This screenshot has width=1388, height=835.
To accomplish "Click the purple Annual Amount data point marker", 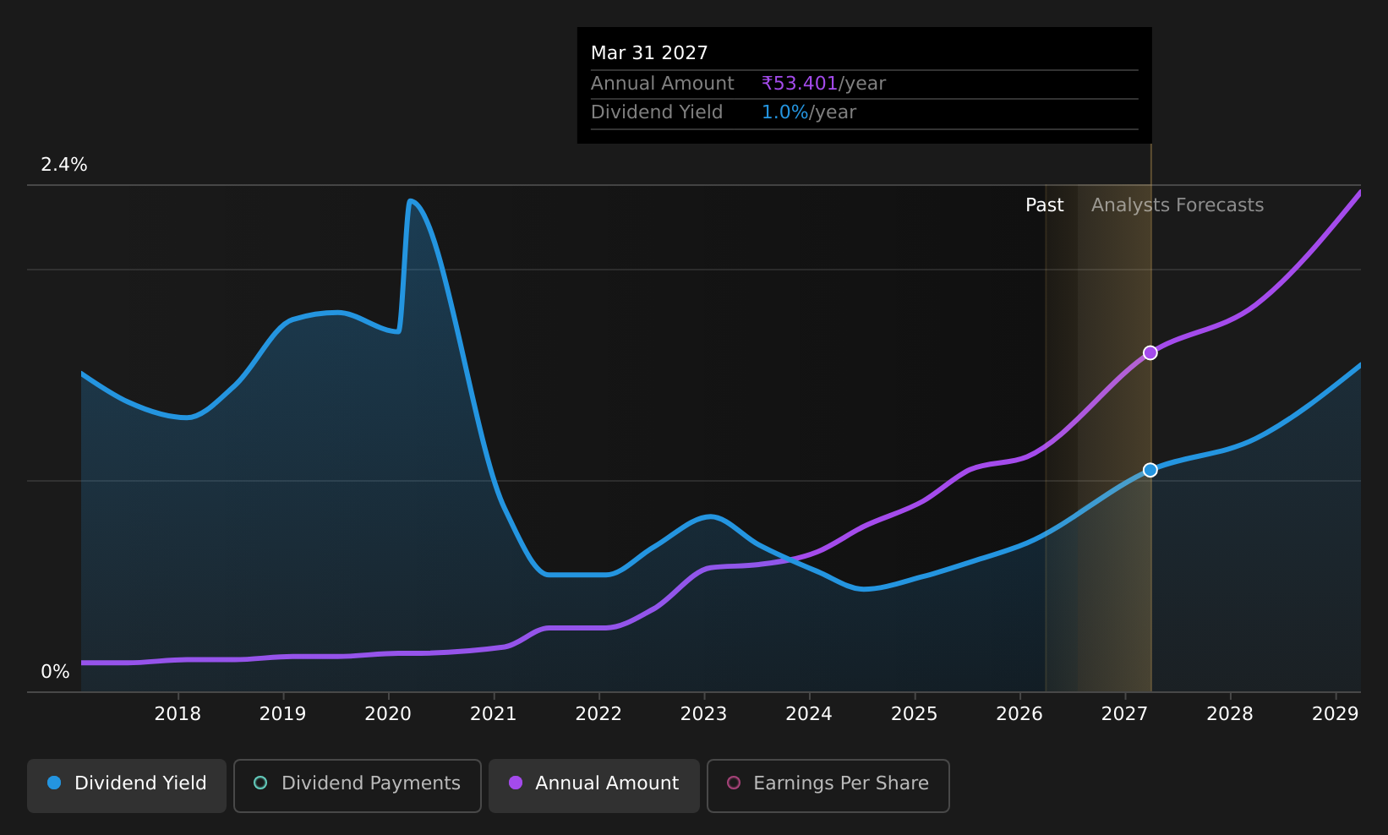I will [1150, 352].
